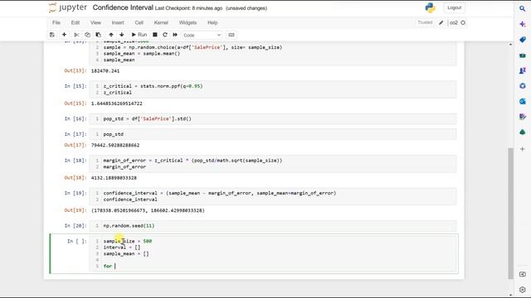Click the Run button
531x298 pixels.
(139, 35)
